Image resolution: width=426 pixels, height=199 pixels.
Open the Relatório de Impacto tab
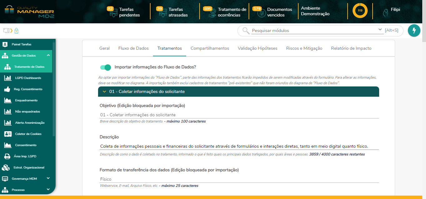(352, 48)
